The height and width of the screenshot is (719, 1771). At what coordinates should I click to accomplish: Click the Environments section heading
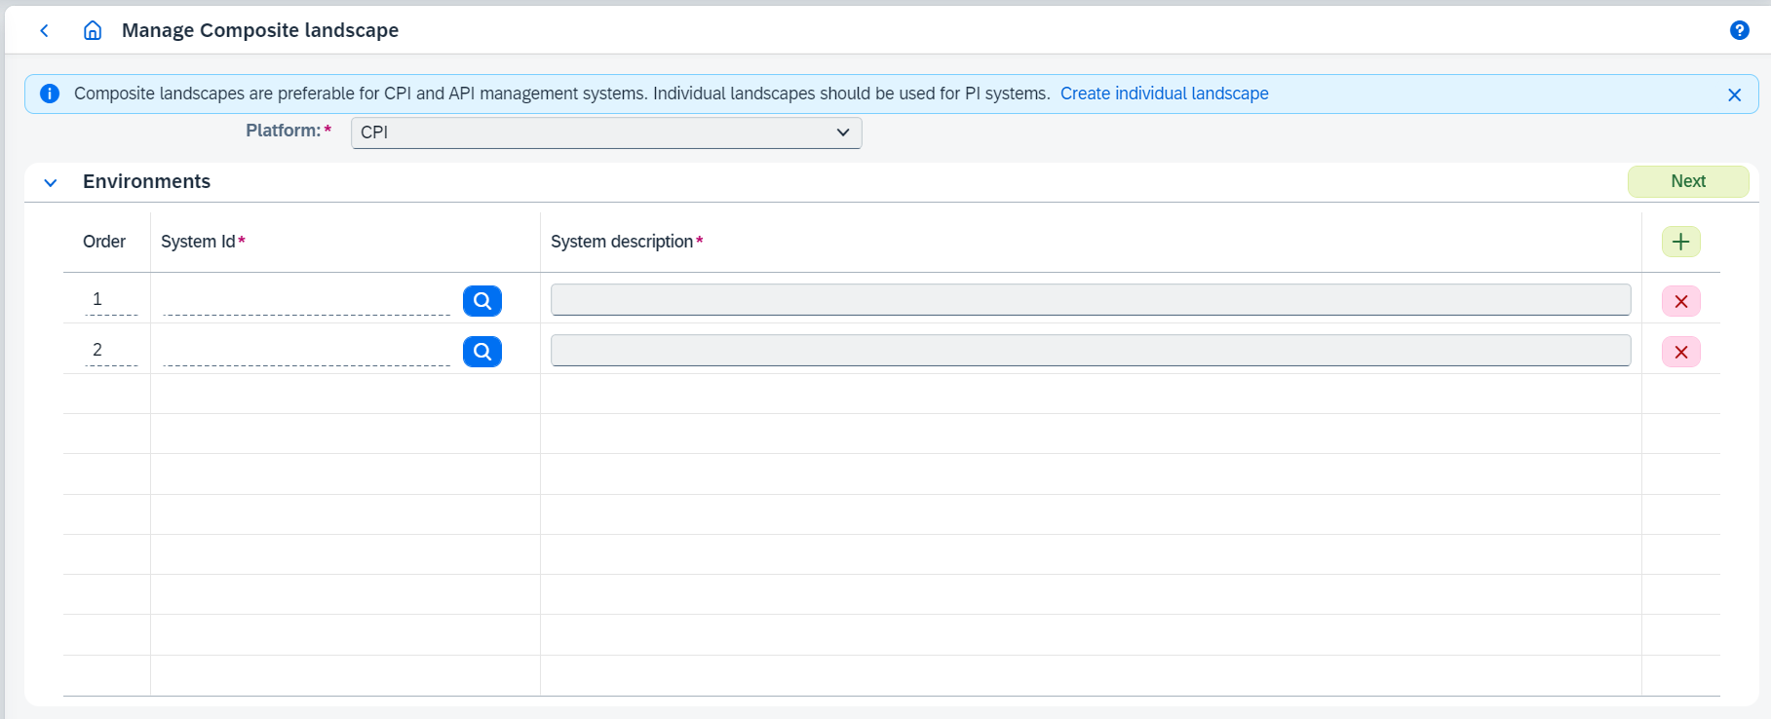[146, 181]
